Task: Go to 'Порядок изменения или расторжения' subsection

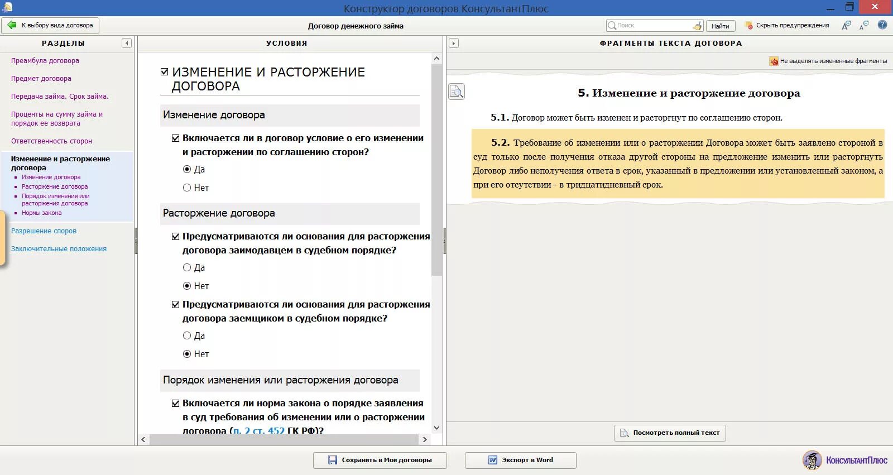Action: click(x=55, y=200)
